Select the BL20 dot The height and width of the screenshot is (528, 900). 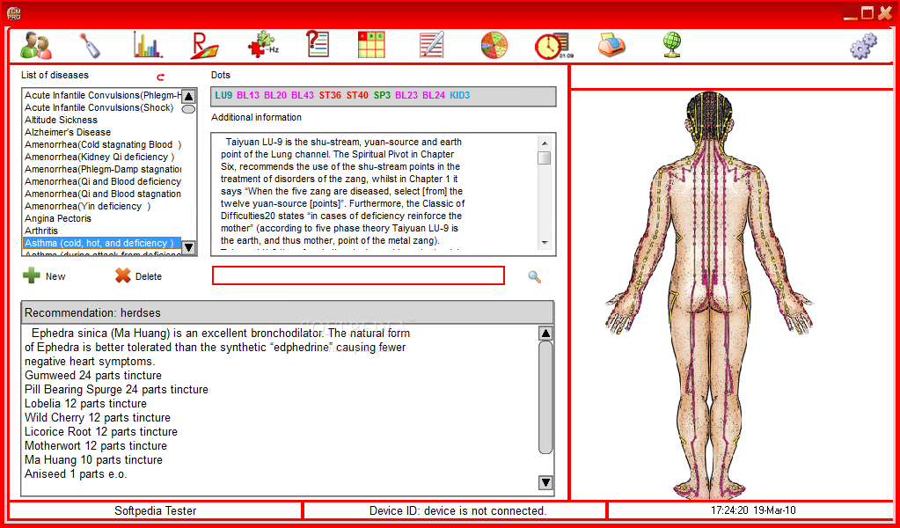(x=275, y=95)
